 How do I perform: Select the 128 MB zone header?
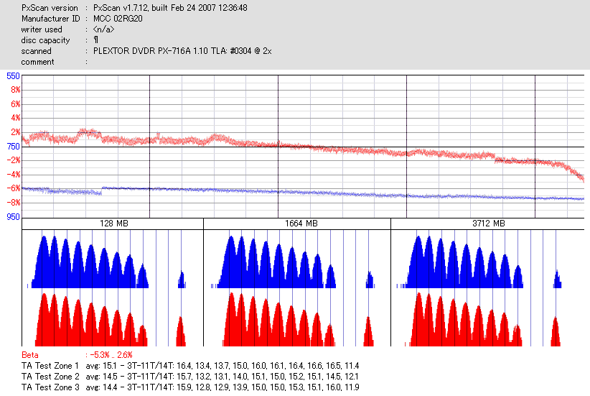click(113, 224)
